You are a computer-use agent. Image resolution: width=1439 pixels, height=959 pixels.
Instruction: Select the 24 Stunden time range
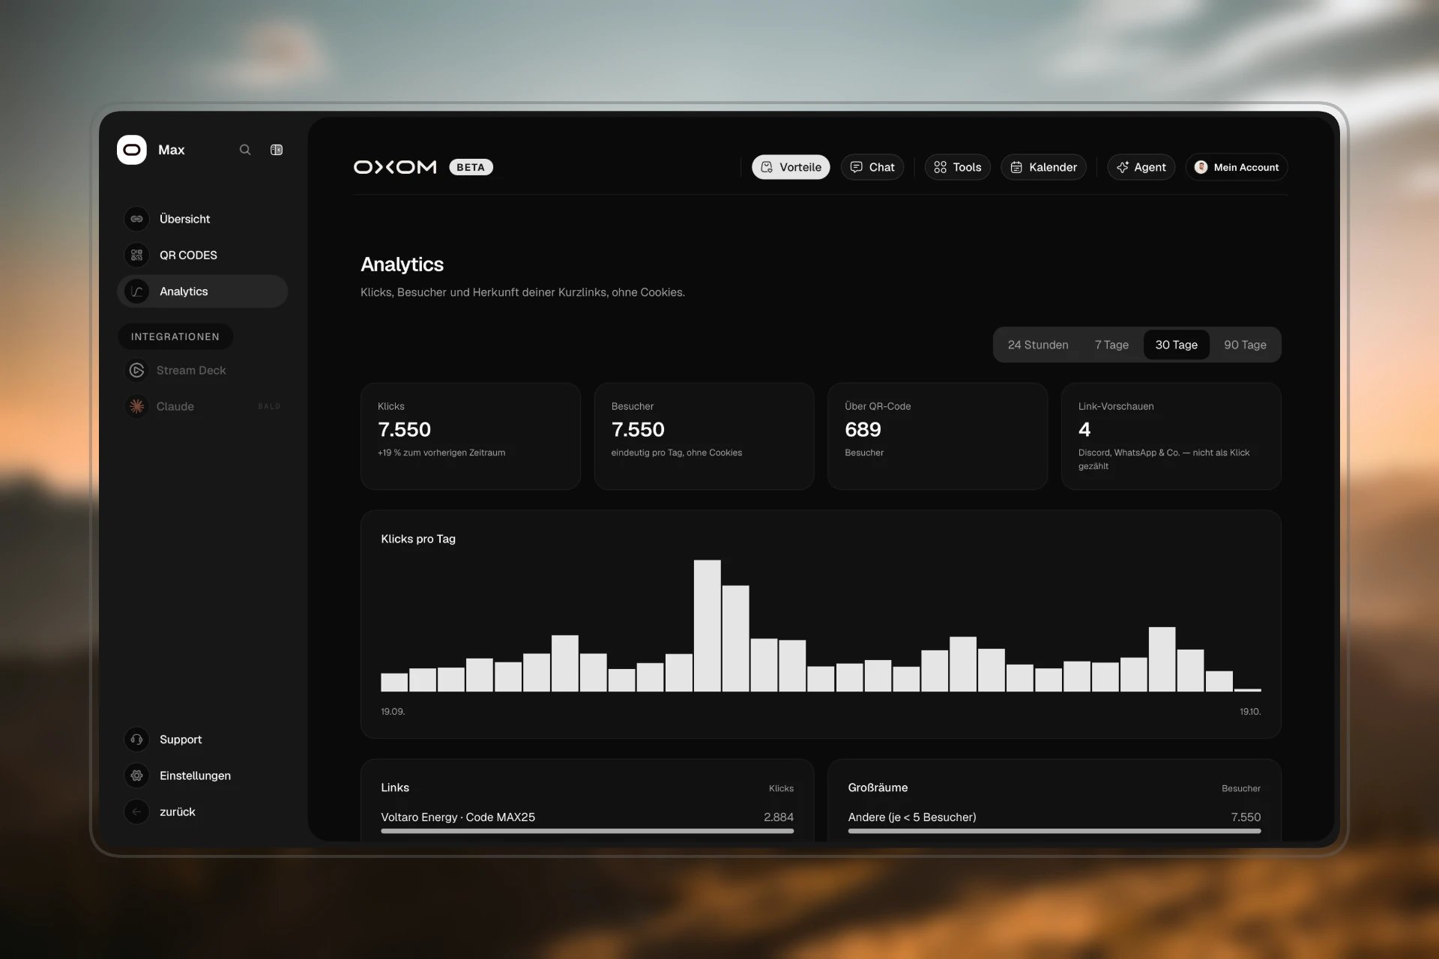(1038, 345)
